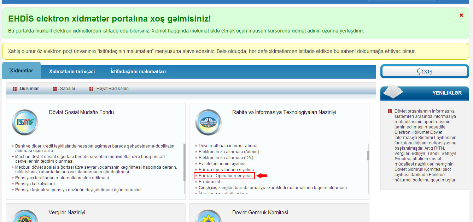Click the YENILIKLƏR panel header

point(425,93)
